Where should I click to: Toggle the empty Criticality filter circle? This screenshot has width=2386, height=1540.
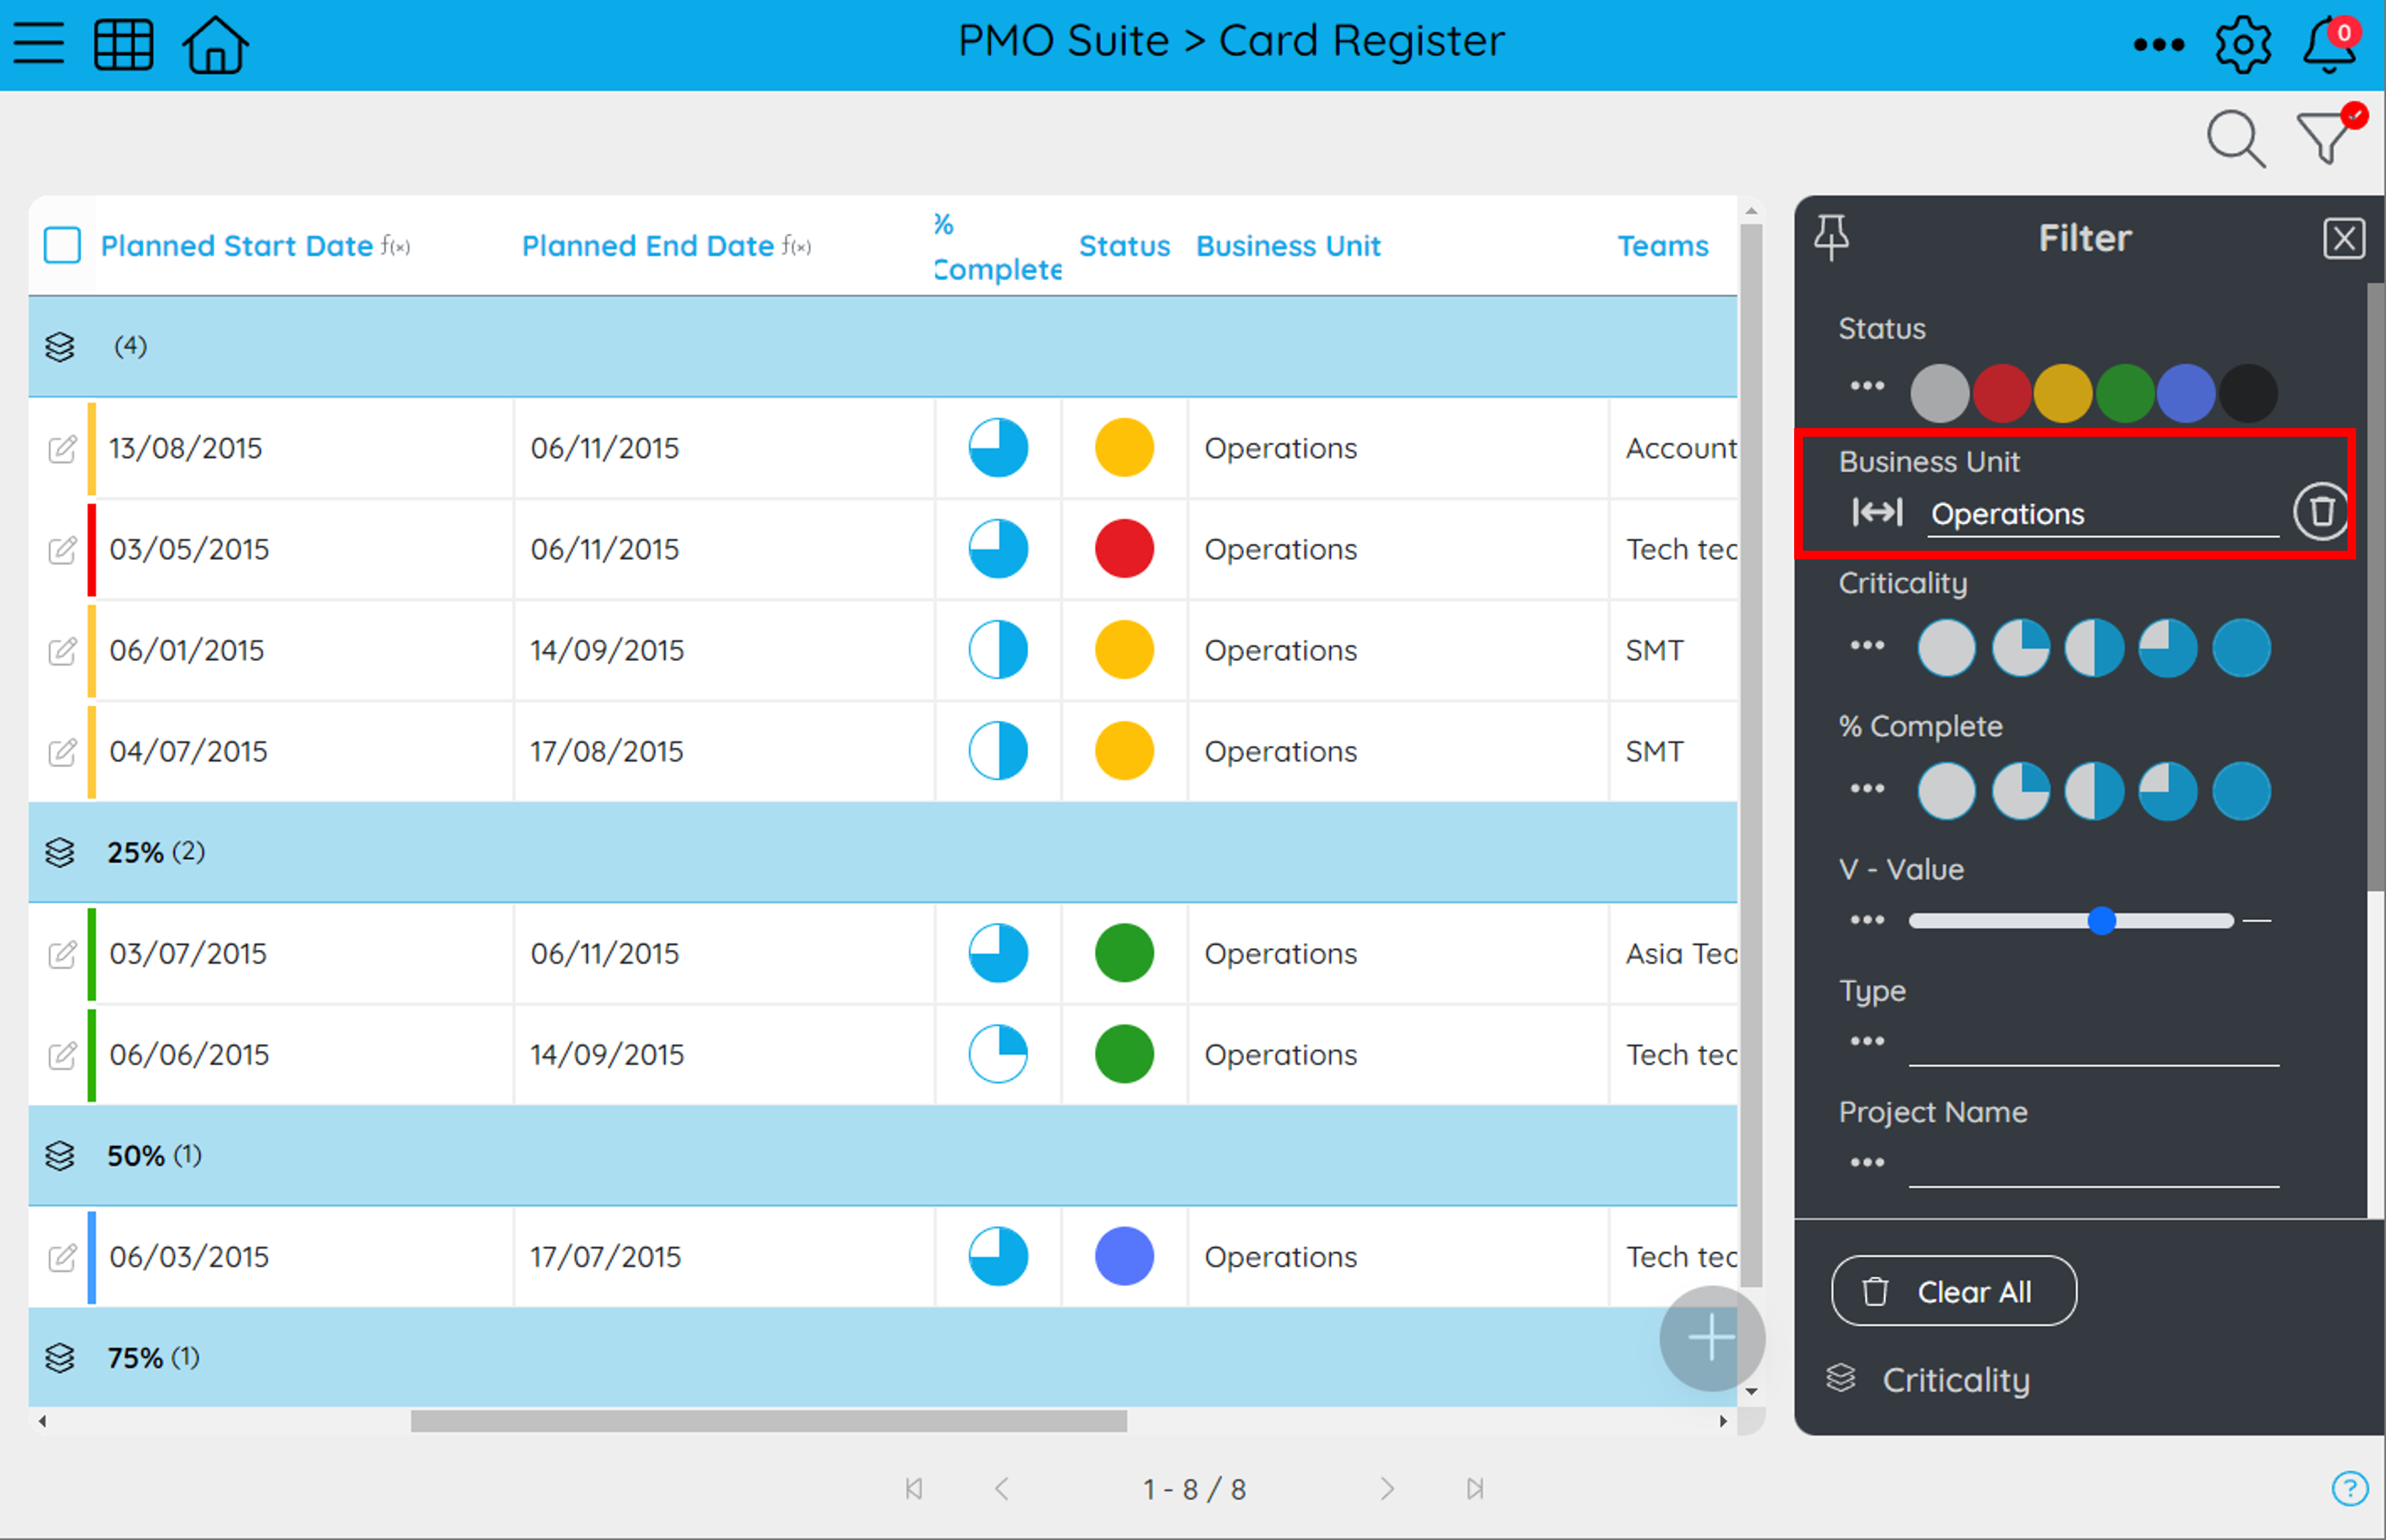point(1946,648)
